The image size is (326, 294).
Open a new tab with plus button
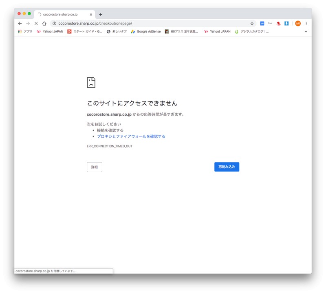[x=101, y=15]
